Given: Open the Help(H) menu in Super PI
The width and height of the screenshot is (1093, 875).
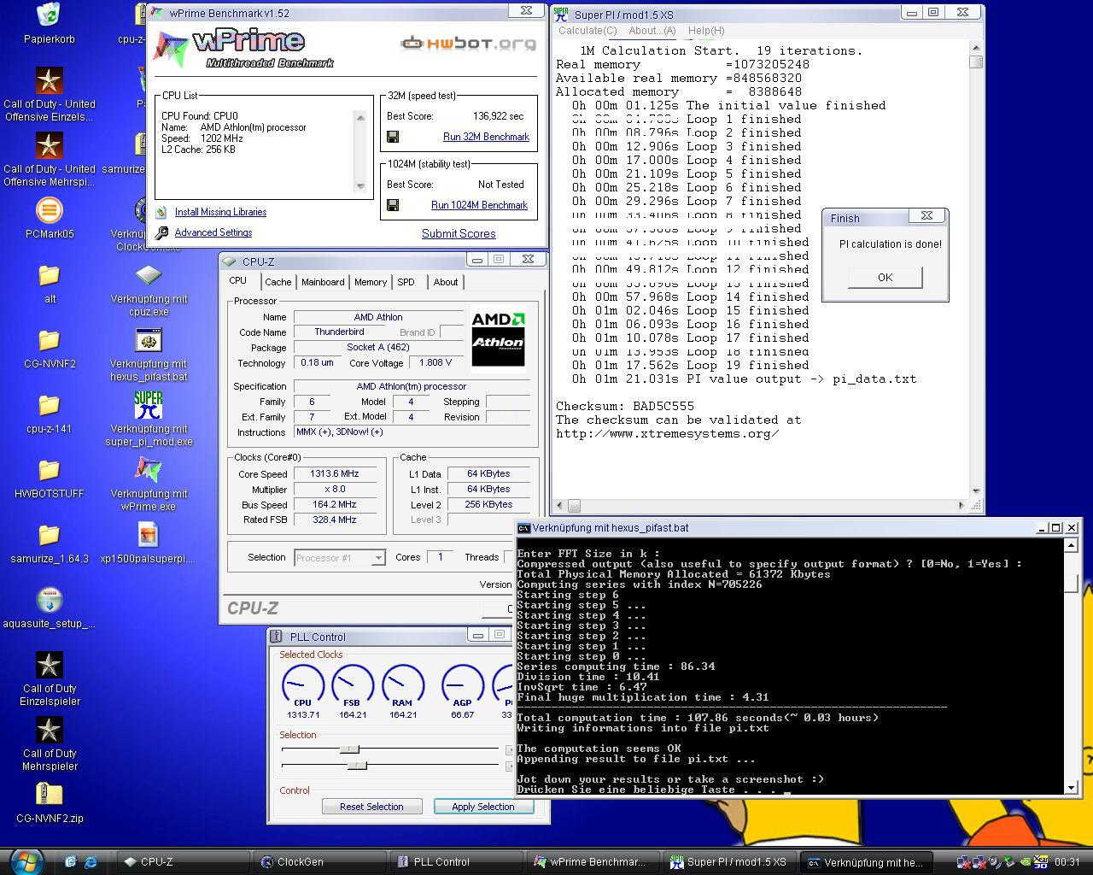Looking at the screenshot, I should tap(706, 31).
